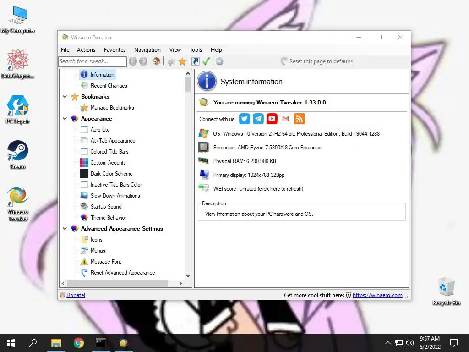Screen dimensions: 469x352
Task: Show hidden system tray icons chevron
Action: [x=387, y=343]
